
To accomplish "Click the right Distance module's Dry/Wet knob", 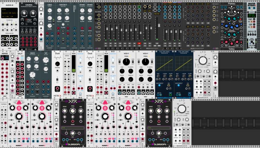I will [x=90, y=18].
